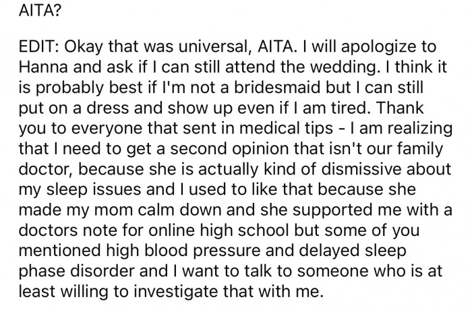The width and height of the screenshot is (472, 310).
Task: Click the "AITA?" heading at the top
Action: tap(24, 12)
